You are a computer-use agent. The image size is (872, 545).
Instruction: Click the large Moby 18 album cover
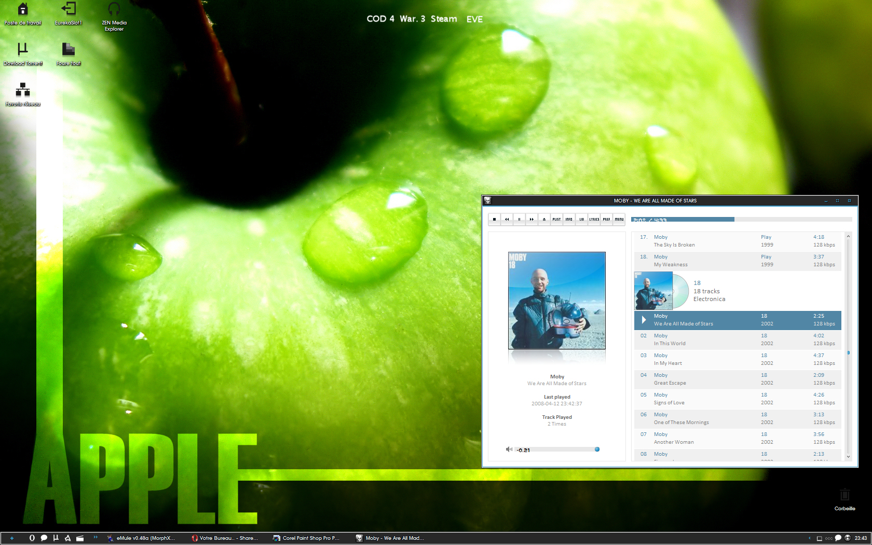click(x=556, y=301)
